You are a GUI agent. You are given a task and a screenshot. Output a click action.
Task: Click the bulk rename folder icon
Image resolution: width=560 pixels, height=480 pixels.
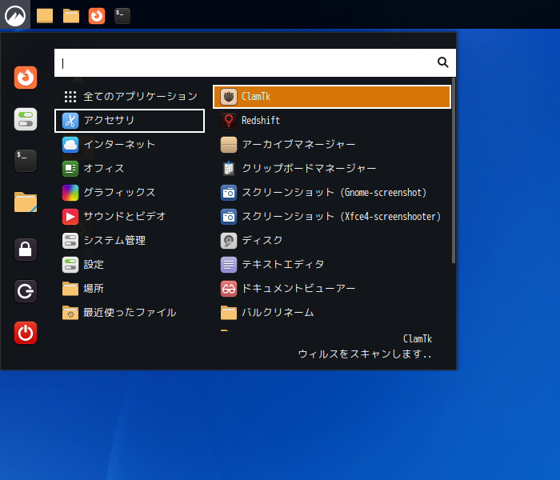(x=229, y=313)
